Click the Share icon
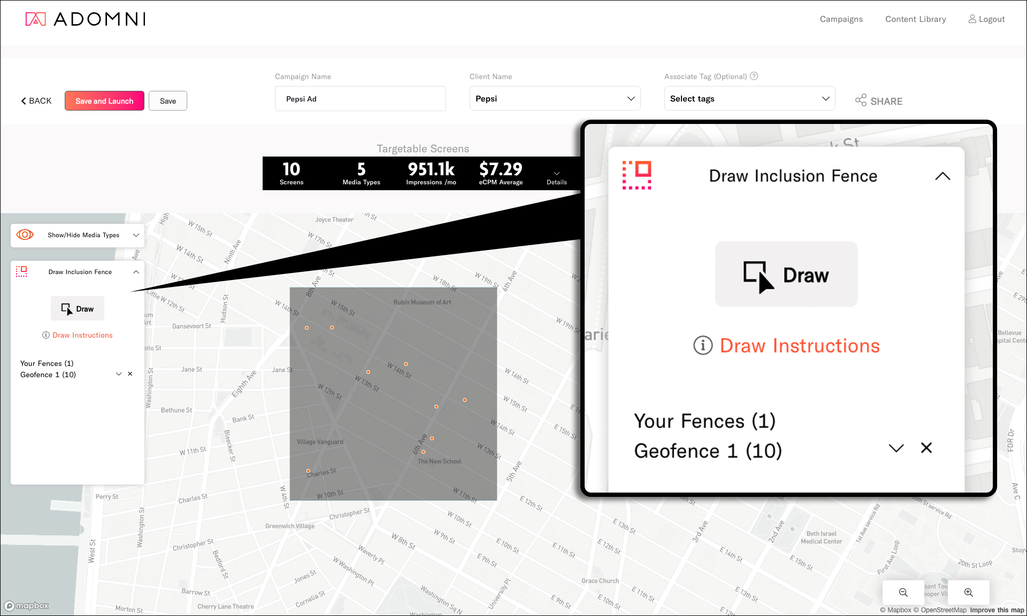Screen dimensions: 1027x616 coord(861,100)
